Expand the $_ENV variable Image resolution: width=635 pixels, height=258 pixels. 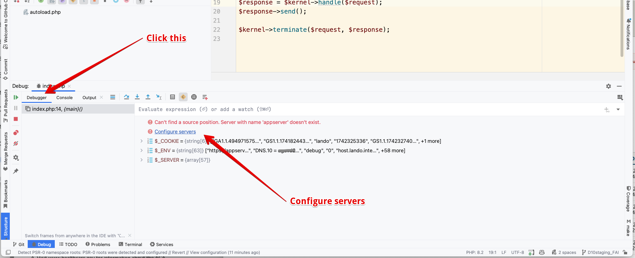click(x=141, y=150)
